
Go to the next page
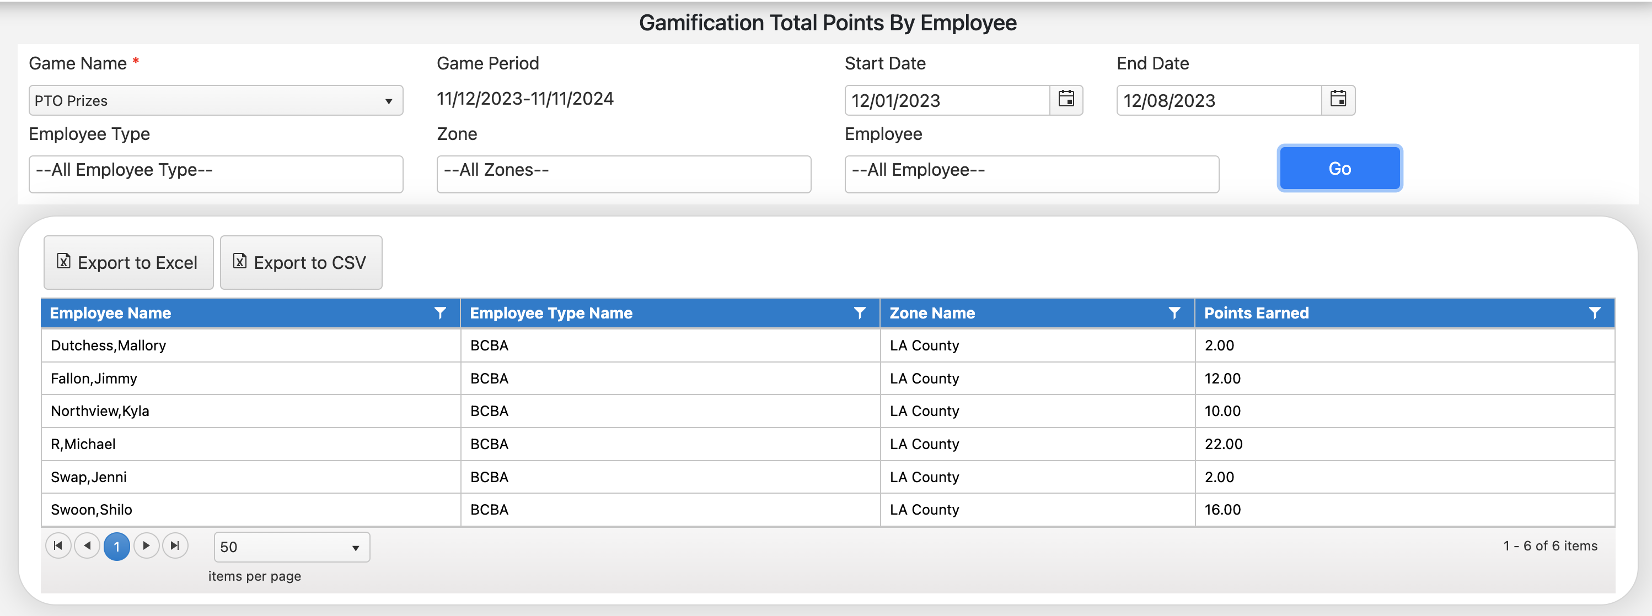(x=146, y=545)
